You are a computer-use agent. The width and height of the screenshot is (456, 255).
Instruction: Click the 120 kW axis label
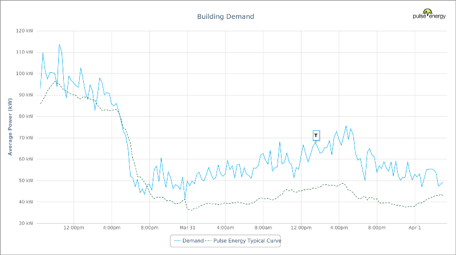(x=25, y=31)
